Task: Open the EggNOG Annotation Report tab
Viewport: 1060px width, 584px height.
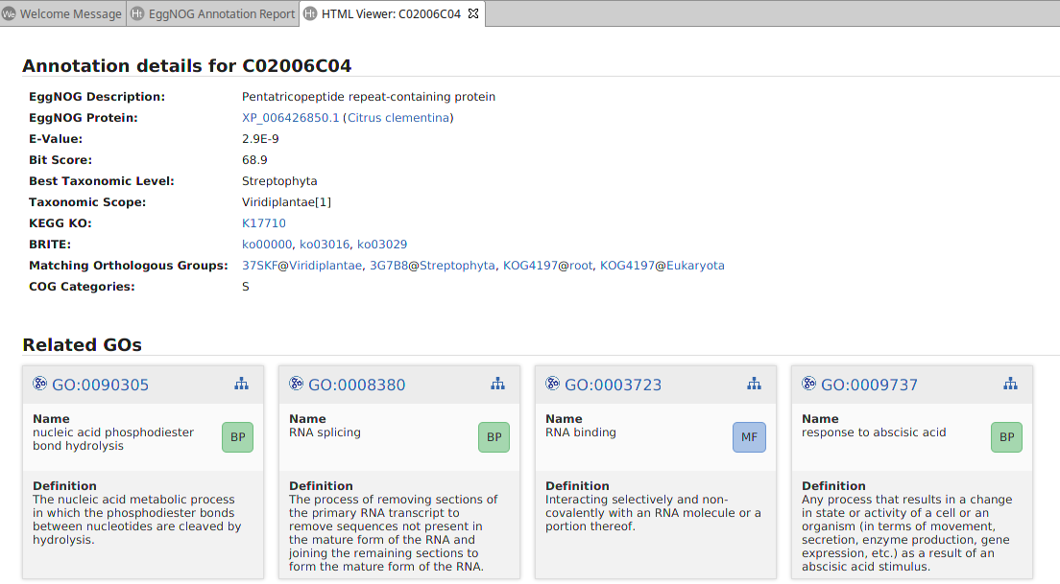Action: (213, 13)
